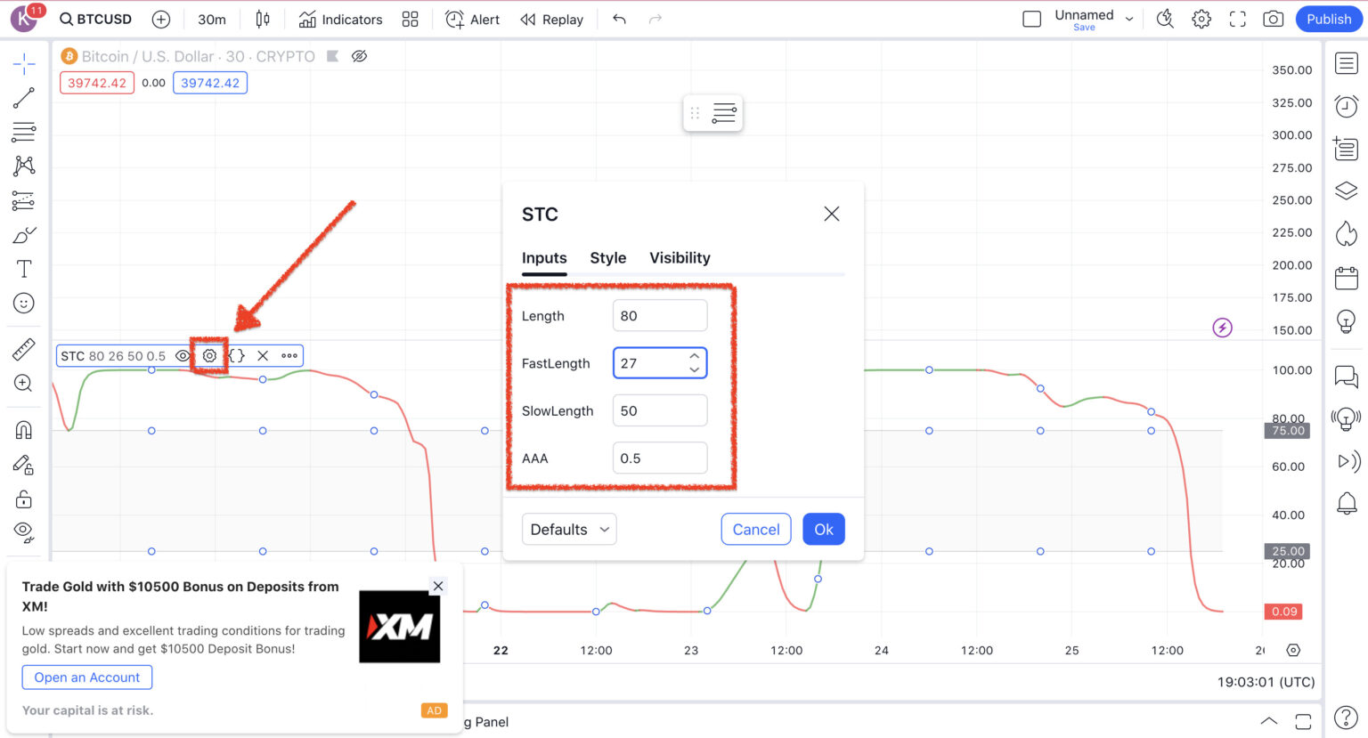Switch to the Visibility tab

click(x=680, y=258)
